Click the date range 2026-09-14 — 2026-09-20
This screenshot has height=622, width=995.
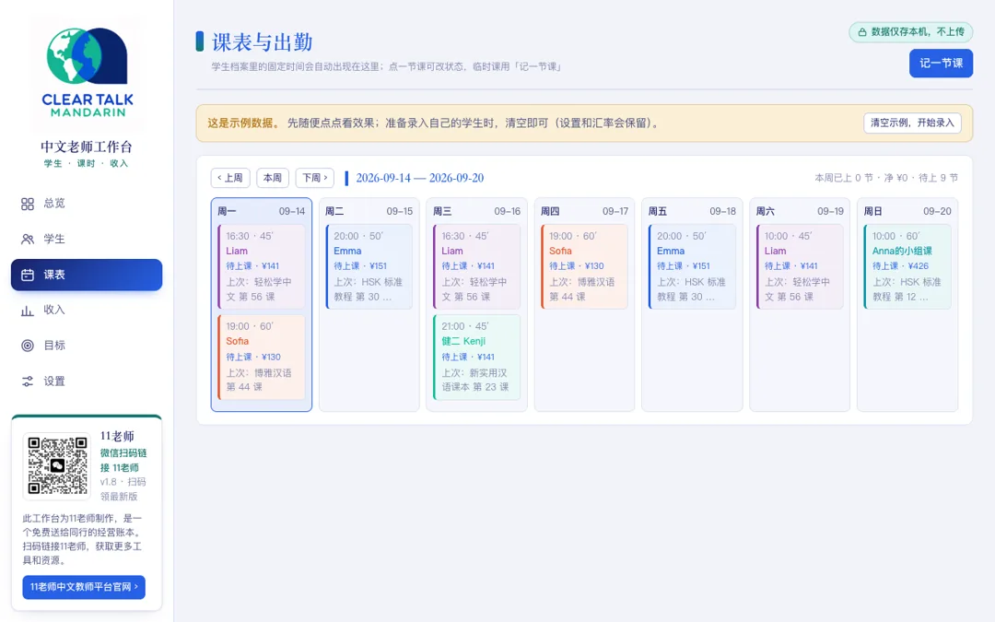(x=419, y=178)
